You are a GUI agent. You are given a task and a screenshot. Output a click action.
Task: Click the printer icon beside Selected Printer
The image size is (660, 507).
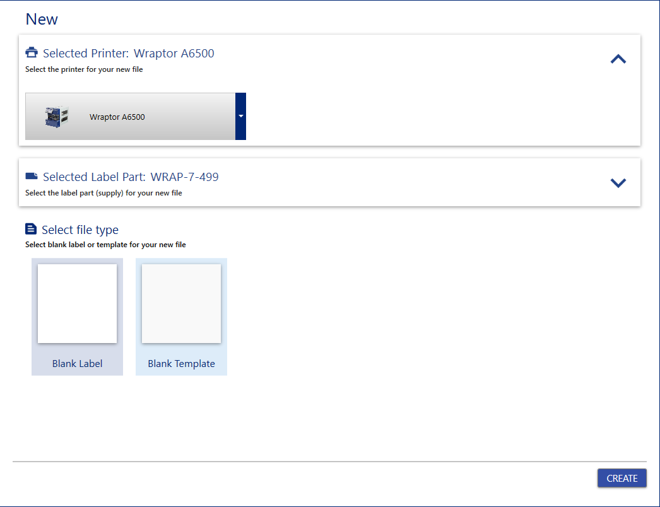tap(32, 53)
